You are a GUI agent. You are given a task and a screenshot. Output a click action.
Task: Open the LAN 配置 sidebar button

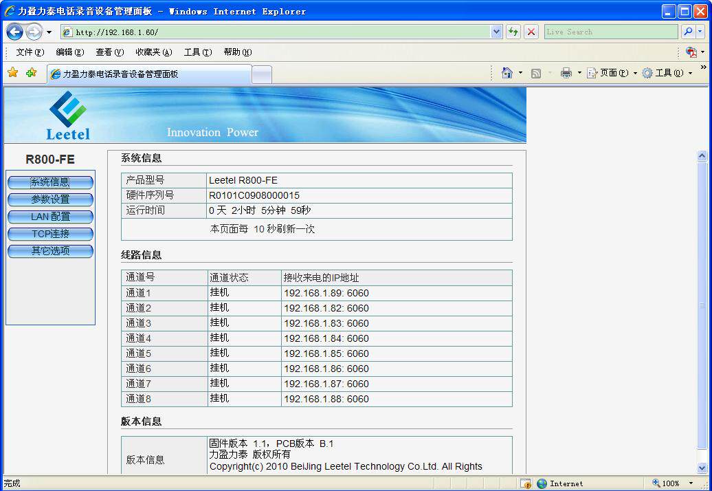click(50, 217)
